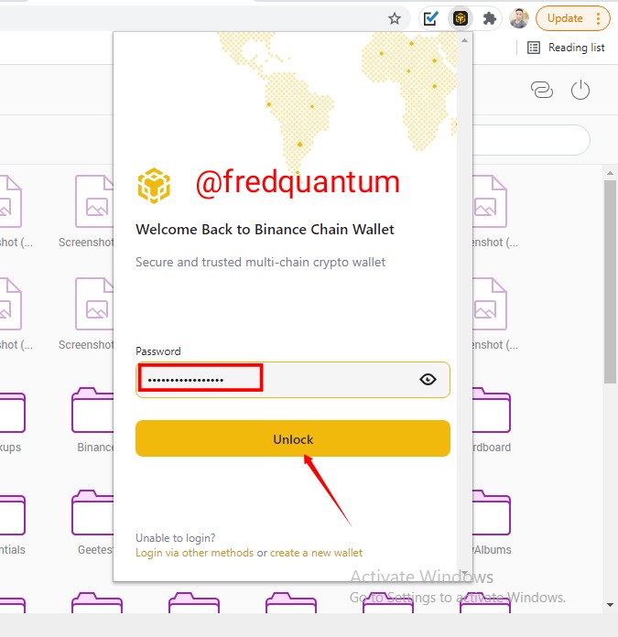Click 'Welcome Back to Binance Chain Wallet' heading
Image resolution: width=618 pixels, height=637 pixels.
click(x=265, y=230)
